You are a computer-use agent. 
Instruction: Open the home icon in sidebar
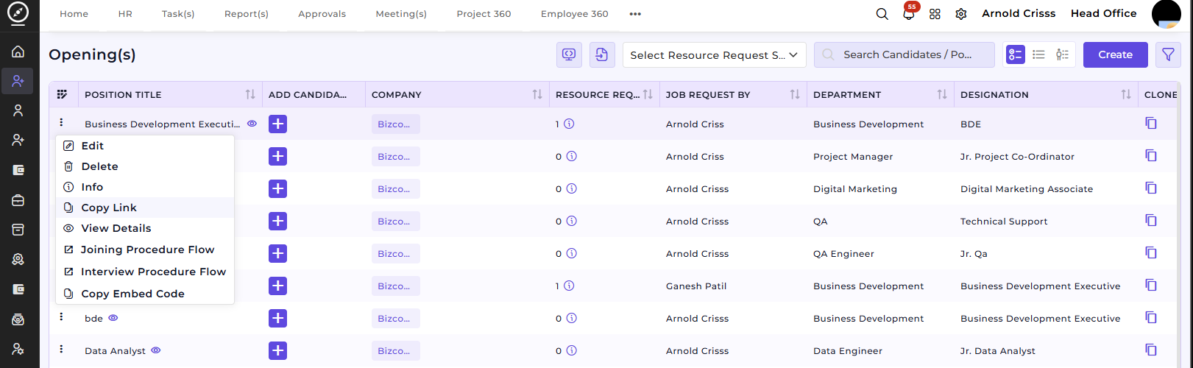click(x=18, y=52)
